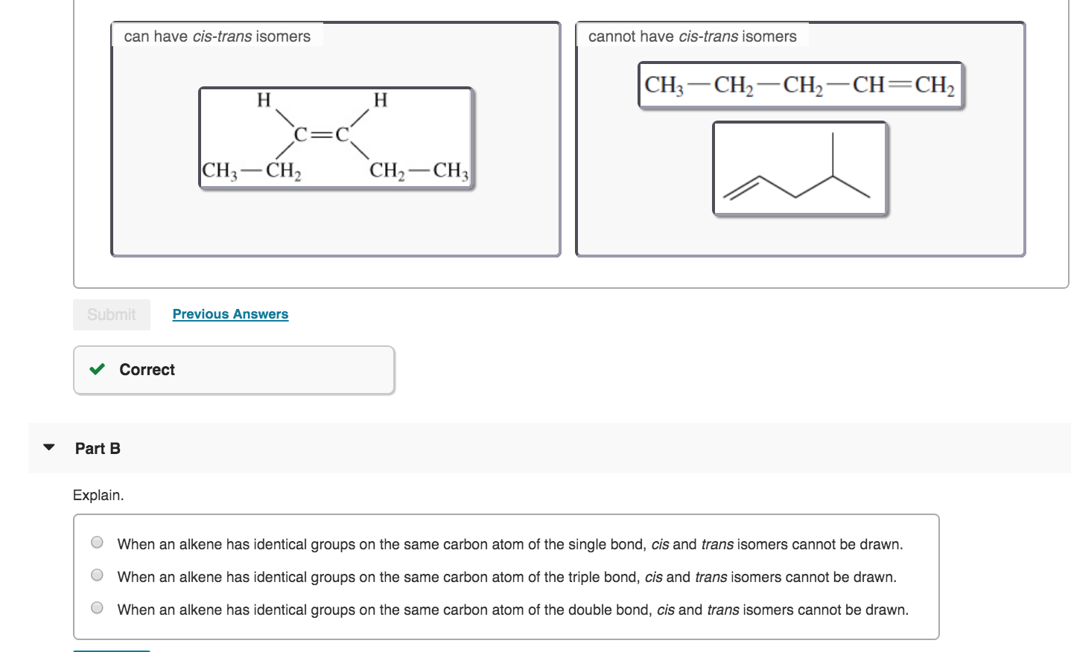Select the skeletal structure with terminal alkene

point(799,168)
